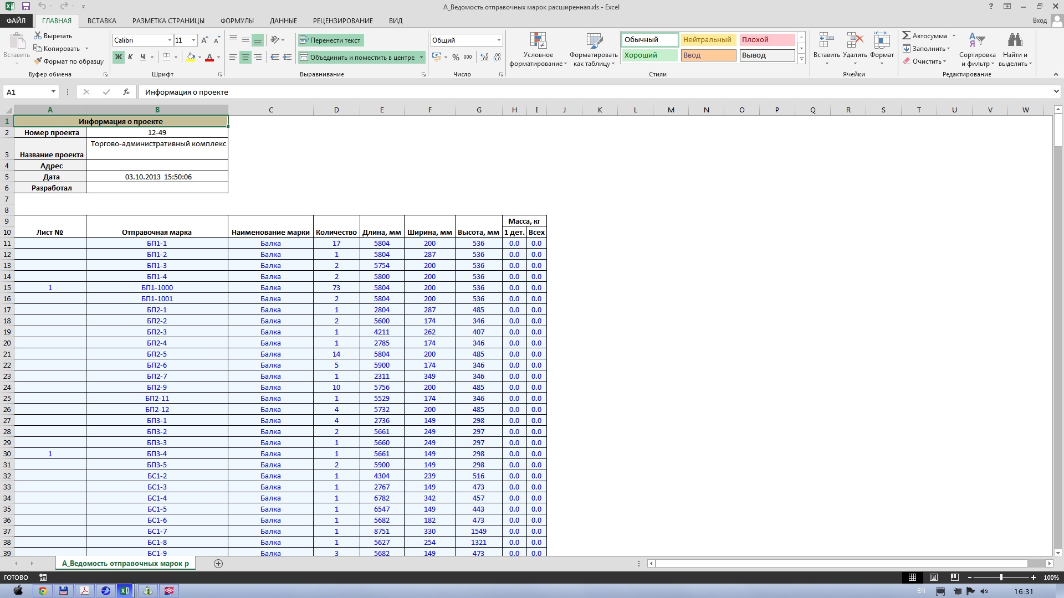Screen dimensions: 1064x598
Task: Open the number format dropdown
Action: tap(499, 40)
